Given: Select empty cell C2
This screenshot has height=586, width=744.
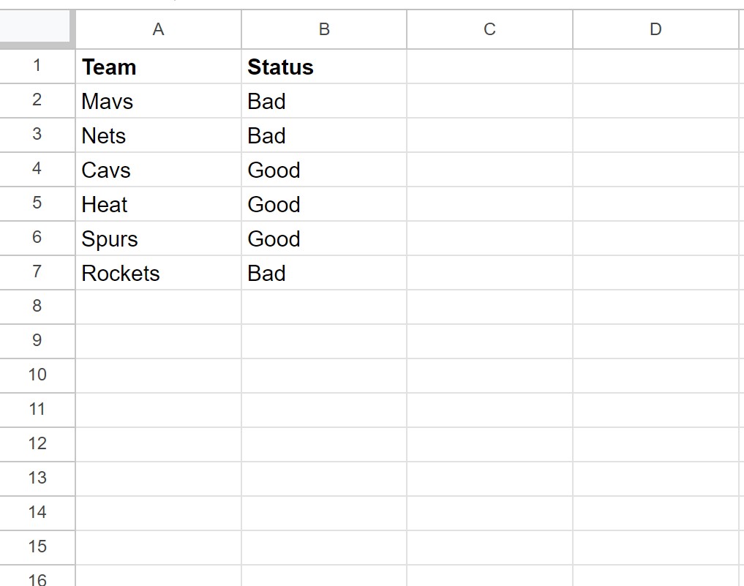Looking at the screenshot, I should pyautogui.click(x=489, y=100).
